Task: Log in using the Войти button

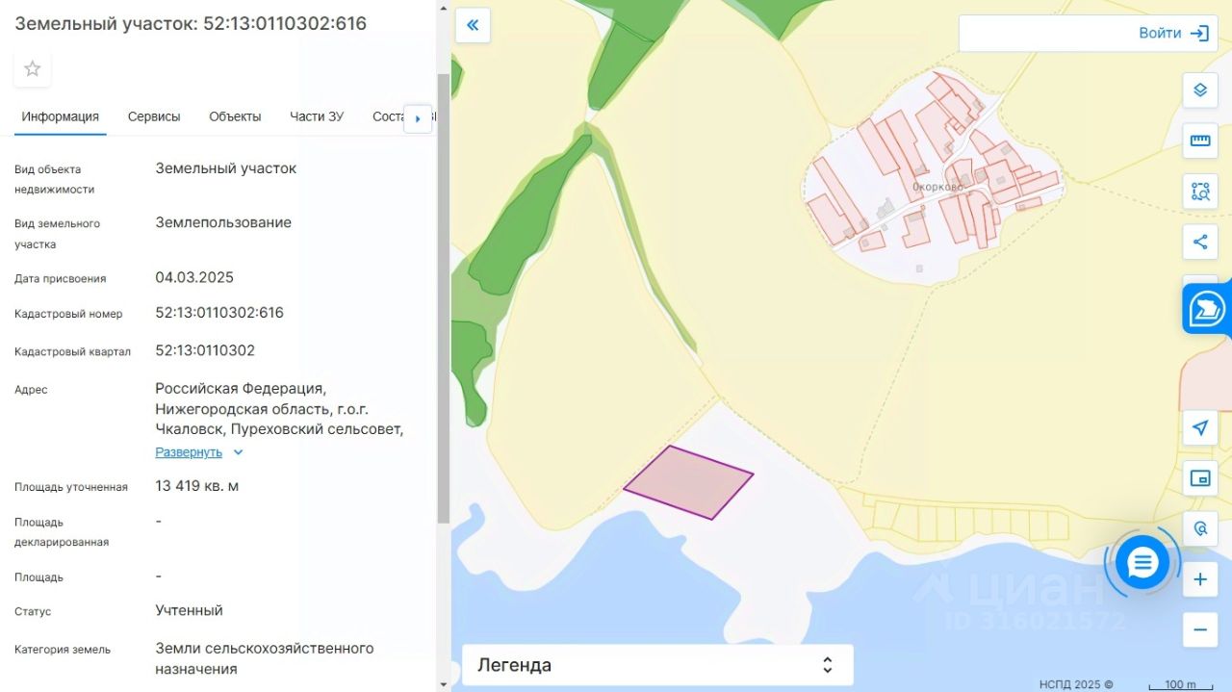Action: coord(1174,33)
